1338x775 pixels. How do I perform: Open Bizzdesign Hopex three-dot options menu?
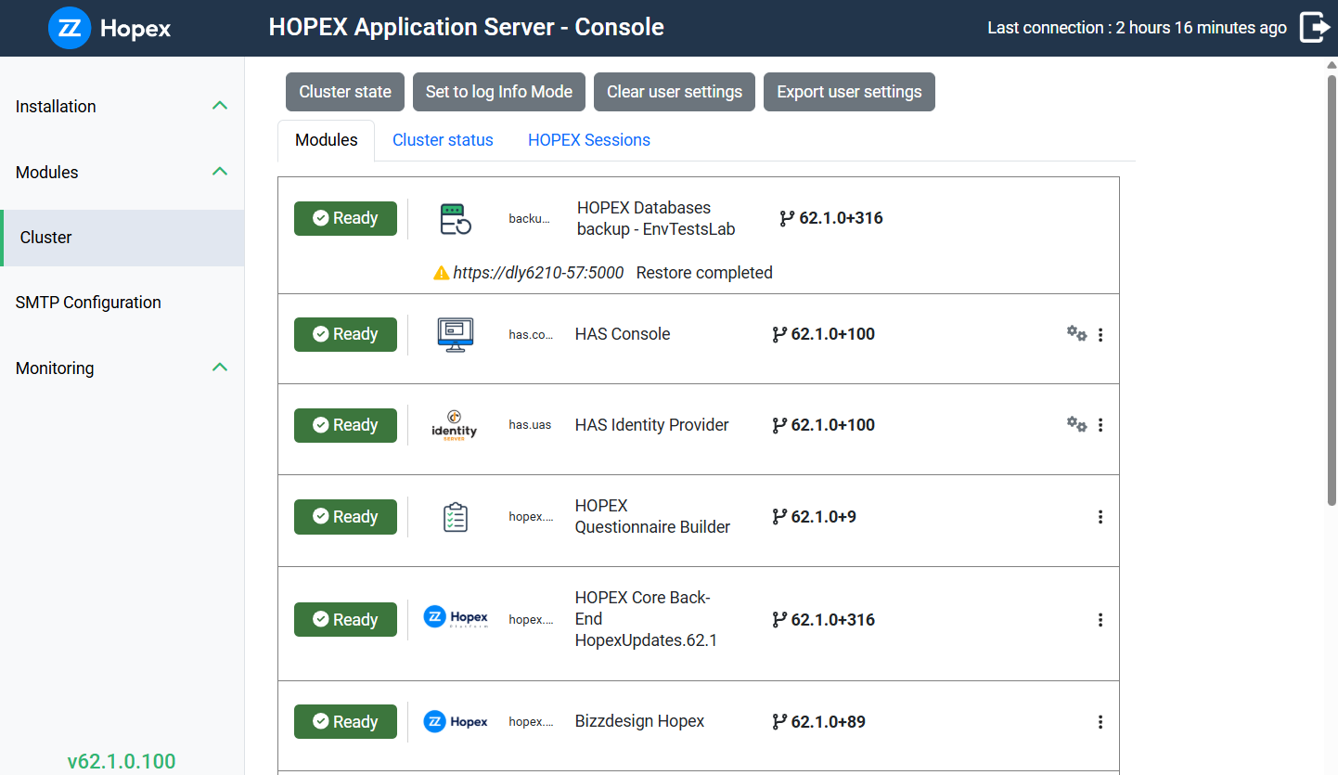(1100, 722)
